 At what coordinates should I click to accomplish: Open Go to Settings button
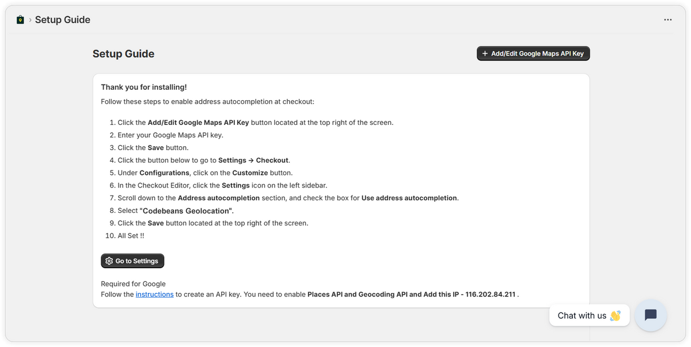coord(132,261)
